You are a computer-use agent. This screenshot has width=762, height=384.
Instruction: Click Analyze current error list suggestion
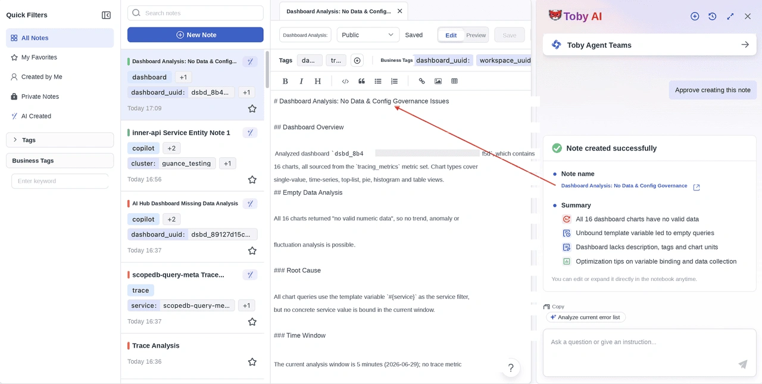point(586,317)
